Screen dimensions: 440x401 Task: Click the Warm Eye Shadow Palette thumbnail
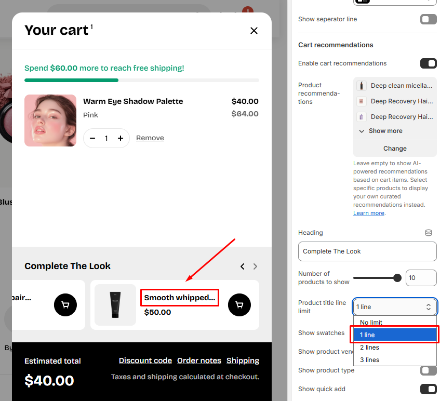50,121
